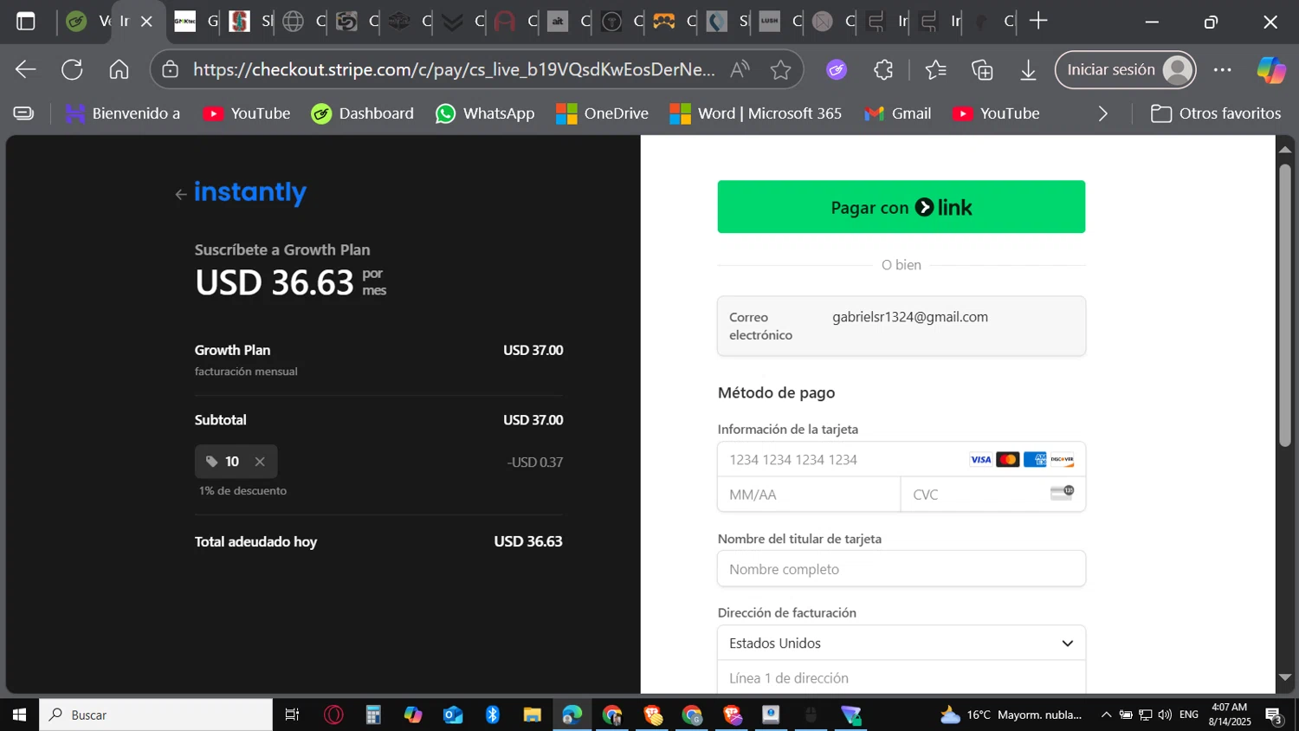
Task: Go to browser Home page icon
Action: 119,70
